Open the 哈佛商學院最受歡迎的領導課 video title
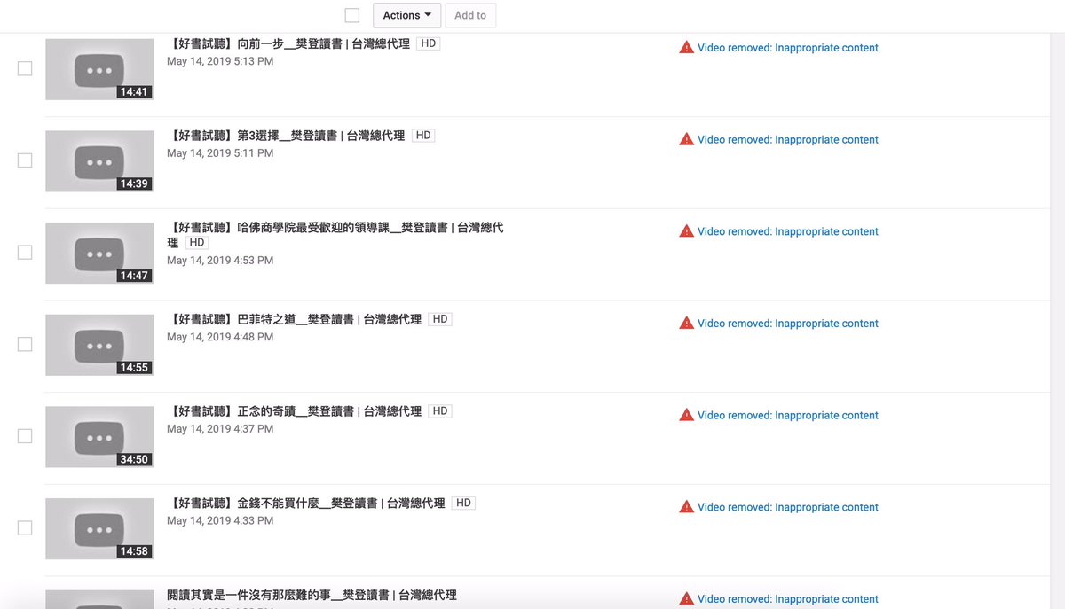The width and height of the screenshot is (1065, 609). (x=335, y=235)
